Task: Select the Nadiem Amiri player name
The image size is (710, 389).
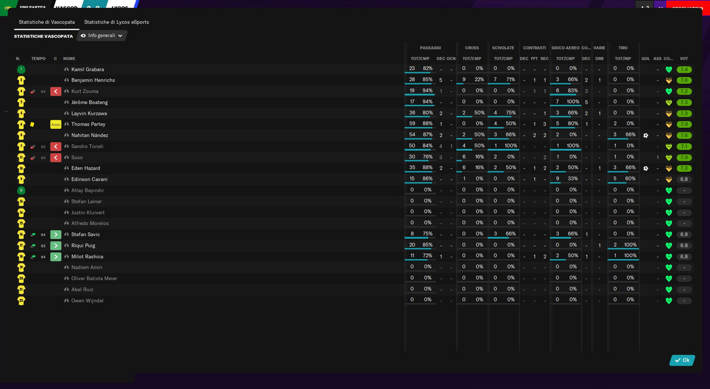Action: point(87,267)
